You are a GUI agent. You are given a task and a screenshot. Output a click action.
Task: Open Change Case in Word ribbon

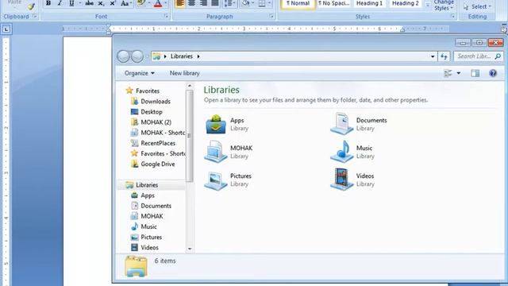[125, 3]
